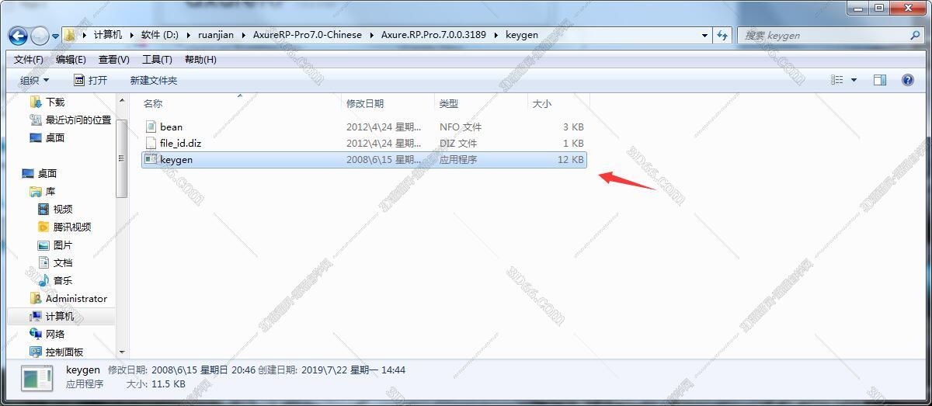Click the music note icon beside 音乐

(43, 280)
